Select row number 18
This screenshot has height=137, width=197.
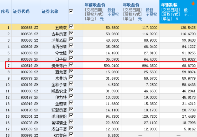point(8,135)
